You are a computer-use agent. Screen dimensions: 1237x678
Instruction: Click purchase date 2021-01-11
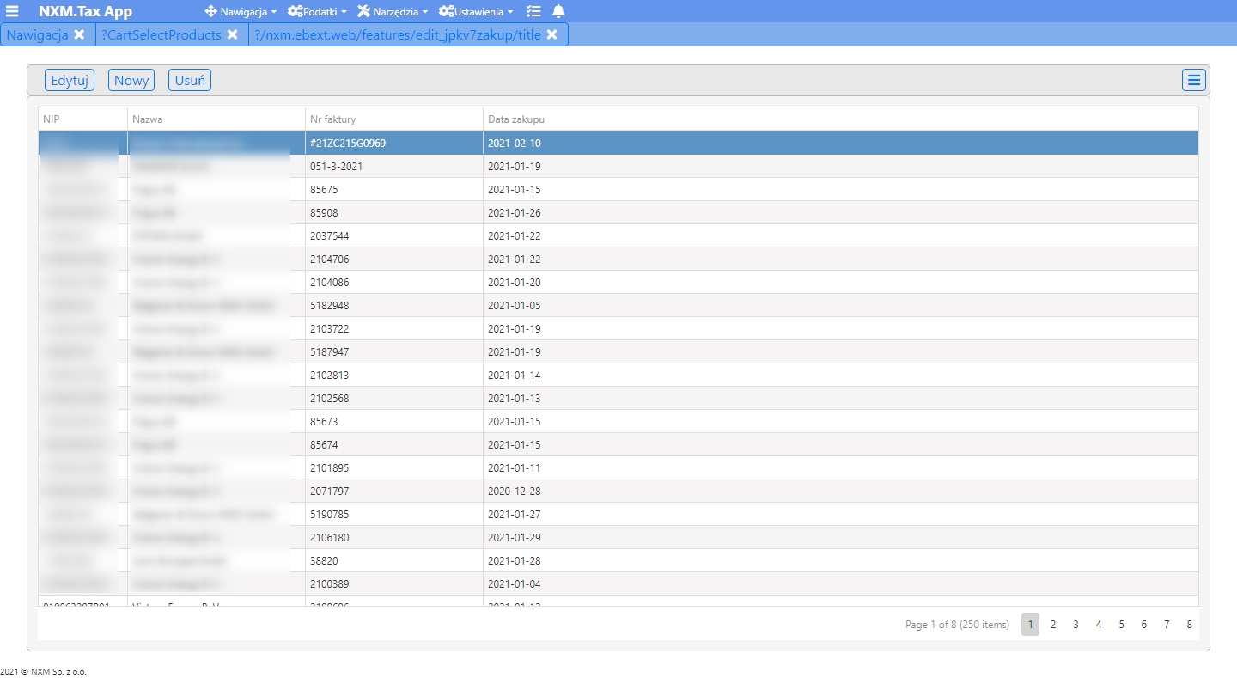tap(841, 468)
